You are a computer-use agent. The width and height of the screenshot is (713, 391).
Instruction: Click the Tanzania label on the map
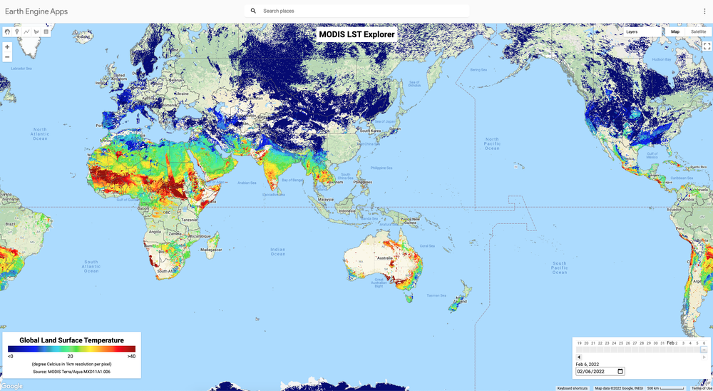pyautogui.click(x=189, y=220)
